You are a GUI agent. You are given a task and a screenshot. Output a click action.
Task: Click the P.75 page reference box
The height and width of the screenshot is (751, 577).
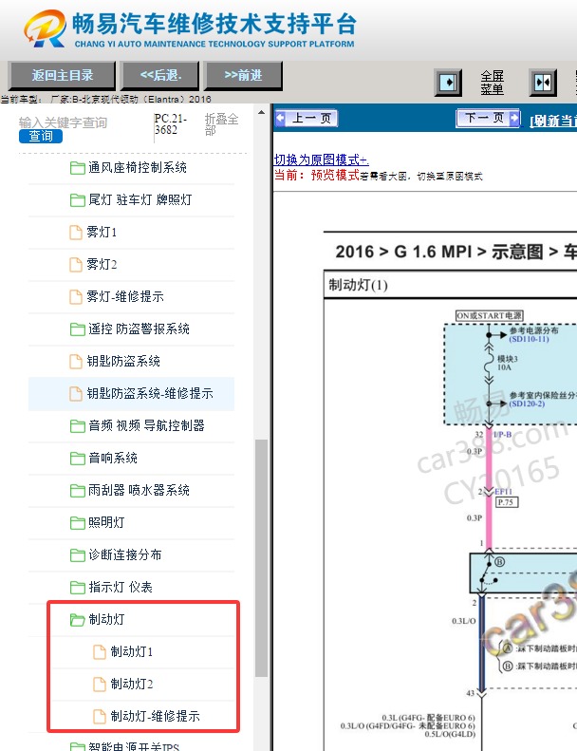tap(507, 502)
